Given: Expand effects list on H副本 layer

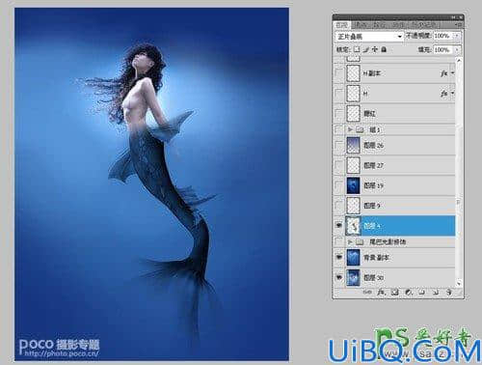Looking at the screenshot, I should point(452,73).
